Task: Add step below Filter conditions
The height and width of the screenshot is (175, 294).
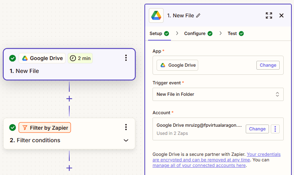Action: coord(69,168)
